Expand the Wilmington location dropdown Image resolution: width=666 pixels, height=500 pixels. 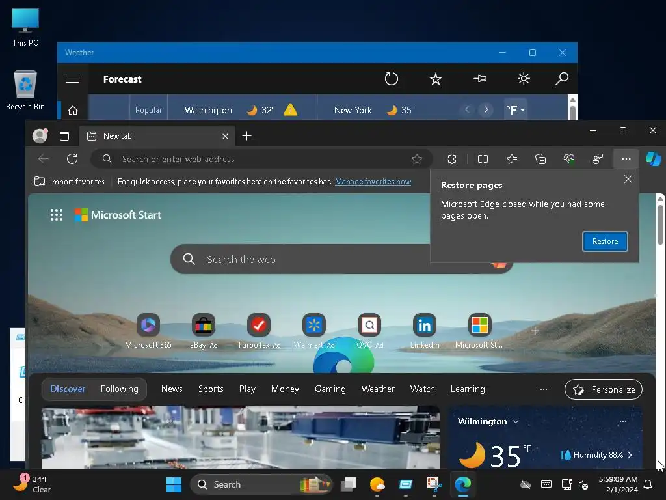(x=516, y=422)
